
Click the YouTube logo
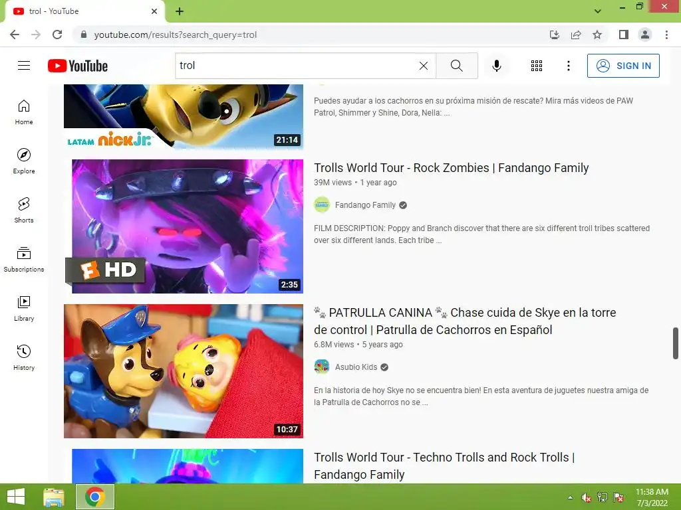pos(78,66)
